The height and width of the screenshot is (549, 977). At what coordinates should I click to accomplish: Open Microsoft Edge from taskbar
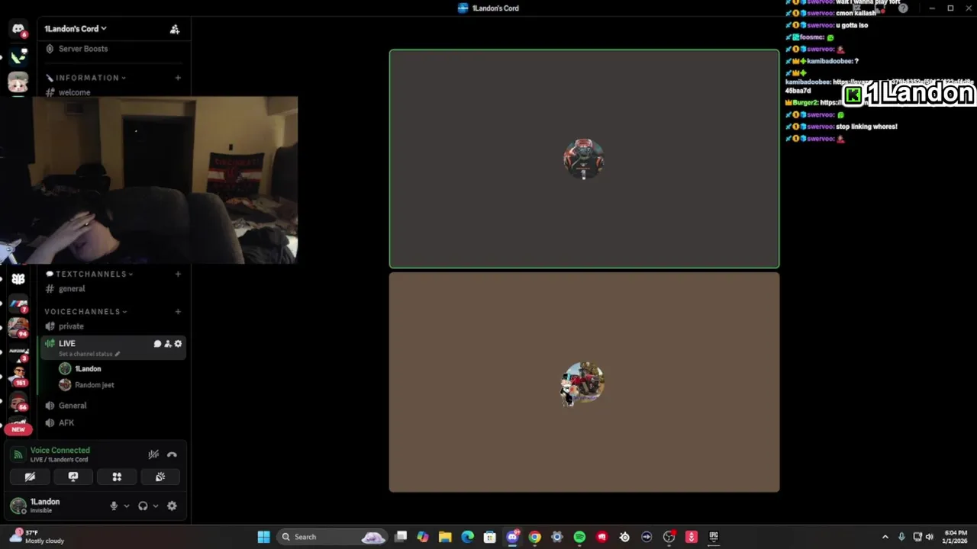pyautogui.click(x=467, y=537)
